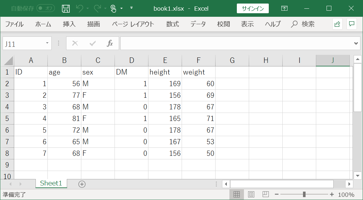
Task: Switch to Normal view in status bar
Action: tap(237, 195)
